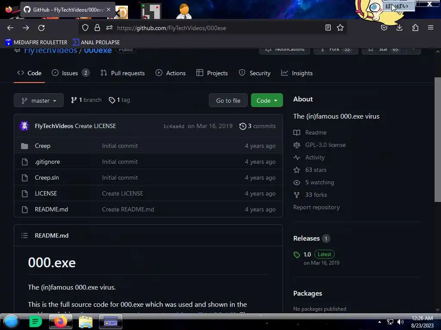Open the Creep.sln file
The image size is (441, 330).
click(47, 178)
